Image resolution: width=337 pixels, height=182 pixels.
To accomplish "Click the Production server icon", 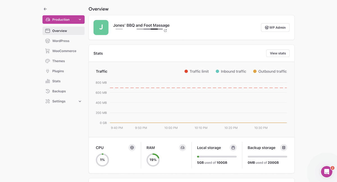I will (48, 20).
